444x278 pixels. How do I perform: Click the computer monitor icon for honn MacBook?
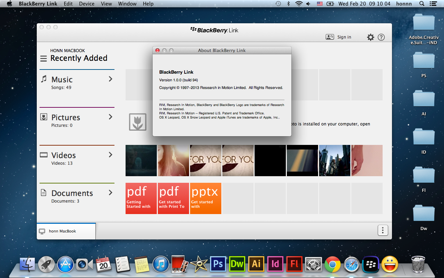(42, 231)
